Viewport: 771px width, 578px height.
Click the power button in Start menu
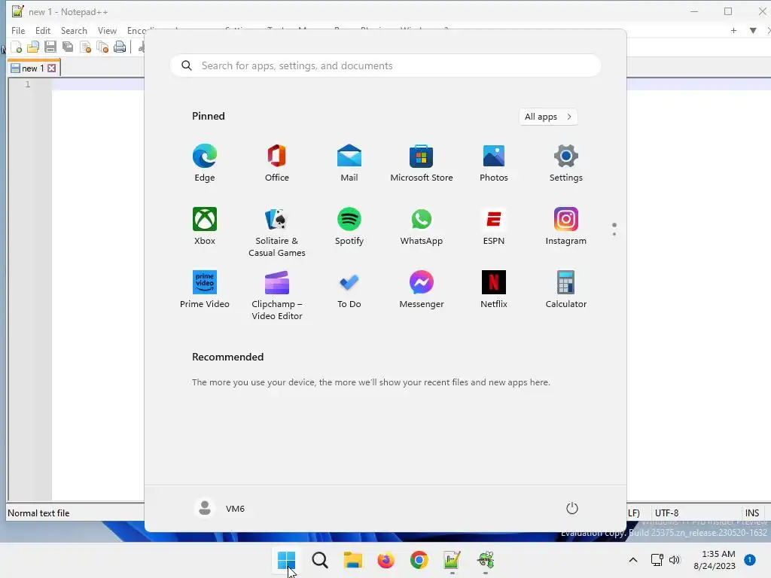coord(572,508)
